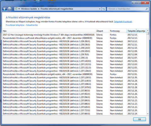This screenshot has width=151, height=126.
Task: Click the 2017.12.12. install date cell
Action: pos(132,41)
